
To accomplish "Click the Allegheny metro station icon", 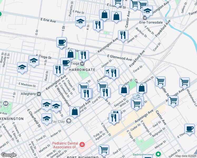I will (x=39, y=94).
